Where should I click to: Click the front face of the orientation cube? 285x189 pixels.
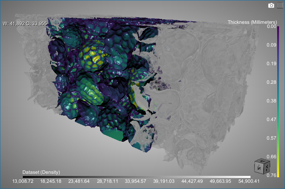pos(259,168)
